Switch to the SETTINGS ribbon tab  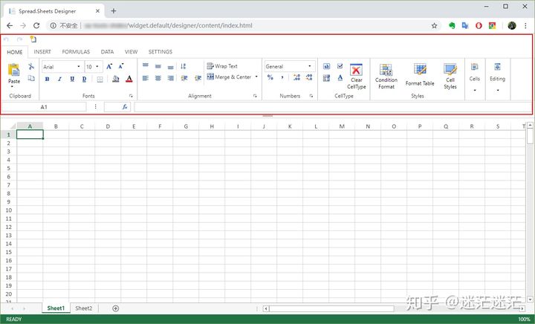160,52
